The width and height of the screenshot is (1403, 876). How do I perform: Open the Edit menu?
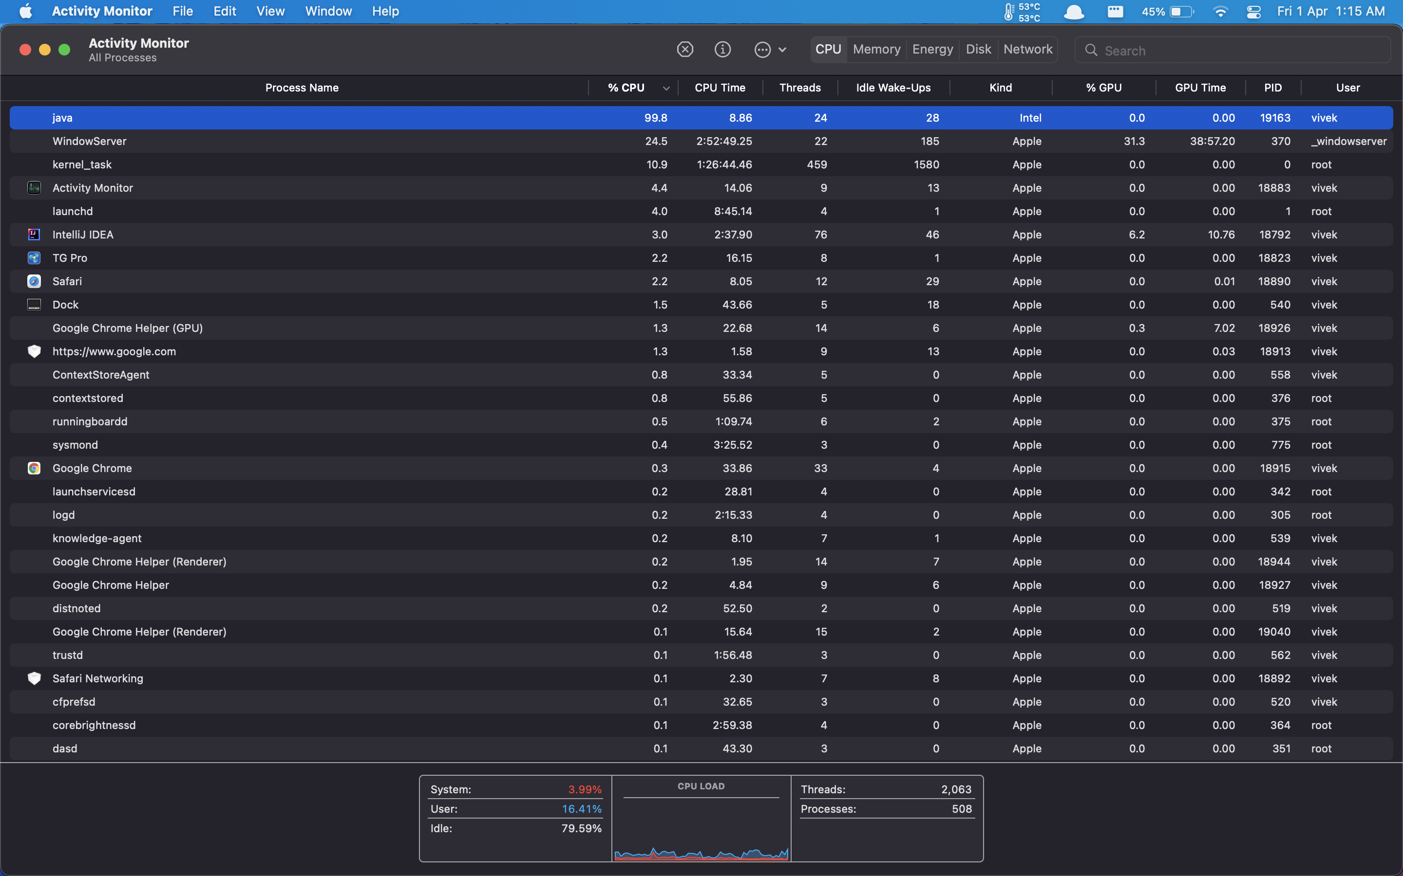click(x=225, y=11)
